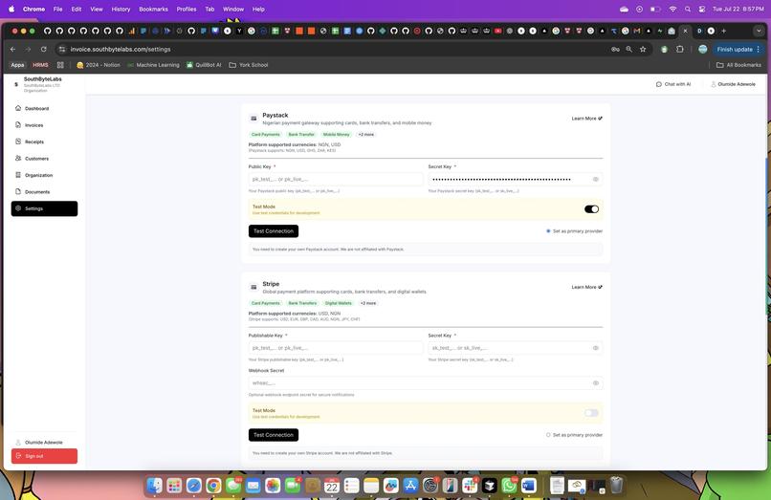Open the Chrome extensions puzzle icon
This screenshot has width=771, height=500.
point(680,49)
